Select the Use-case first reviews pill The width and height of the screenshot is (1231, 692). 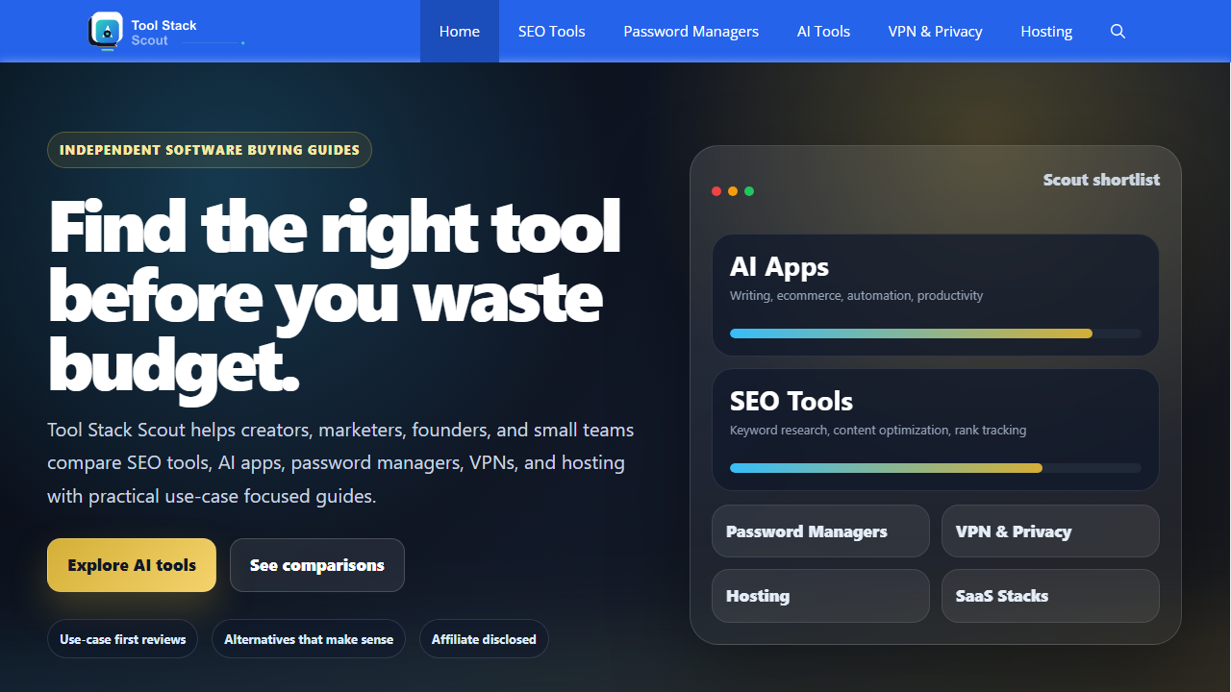(123, 639)
